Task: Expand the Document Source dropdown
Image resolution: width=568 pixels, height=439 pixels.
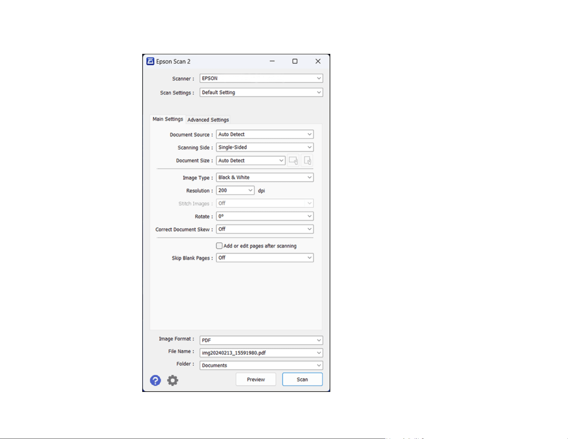Action: point(265,134)
